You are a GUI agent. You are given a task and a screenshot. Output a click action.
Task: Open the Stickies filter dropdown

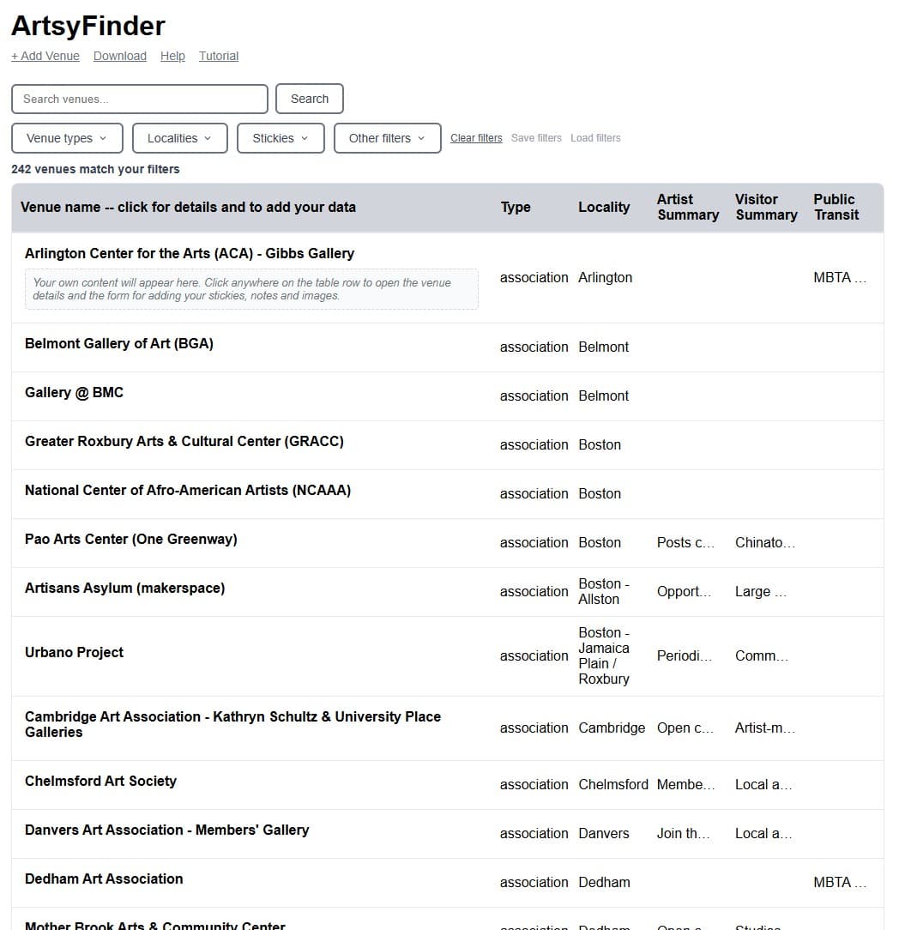pyautogui.click(x=281, y=137)
